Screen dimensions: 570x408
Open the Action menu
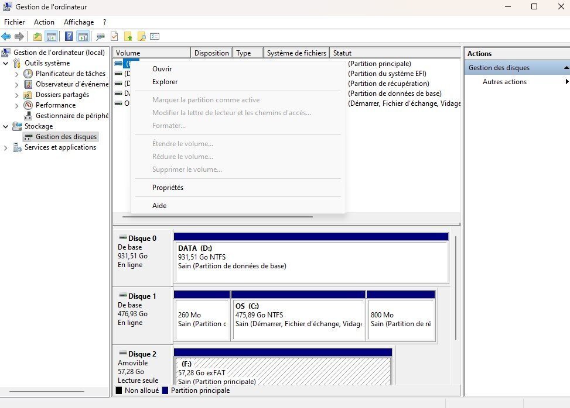pos(44,22)
